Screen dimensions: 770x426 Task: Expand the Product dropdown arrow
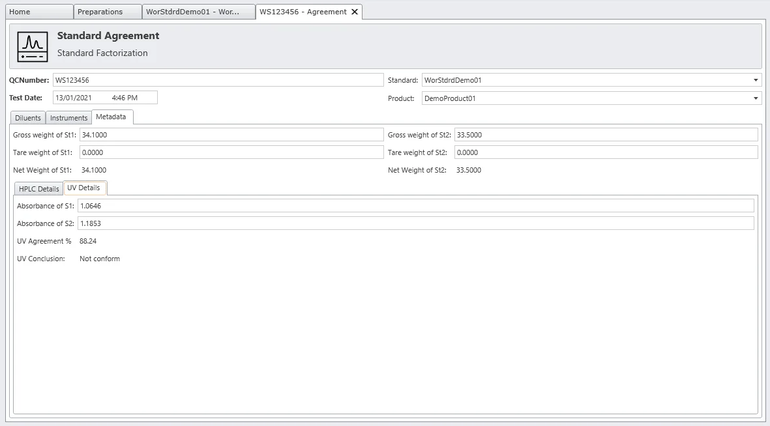756,98
